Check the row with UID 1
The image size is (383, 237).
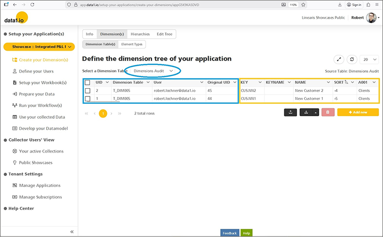tap(87, 98)
